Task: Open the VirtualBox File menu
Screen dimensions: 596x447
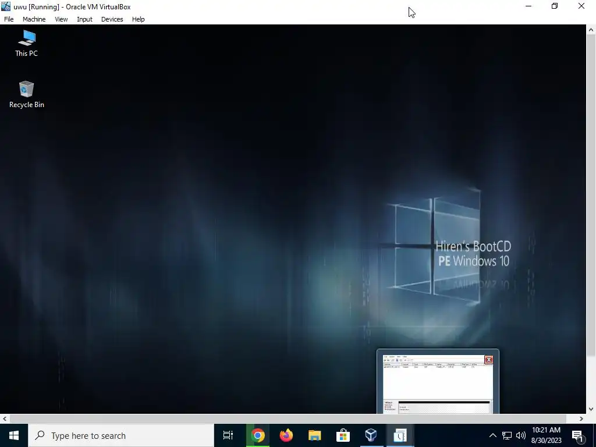Action: [9, 19]
